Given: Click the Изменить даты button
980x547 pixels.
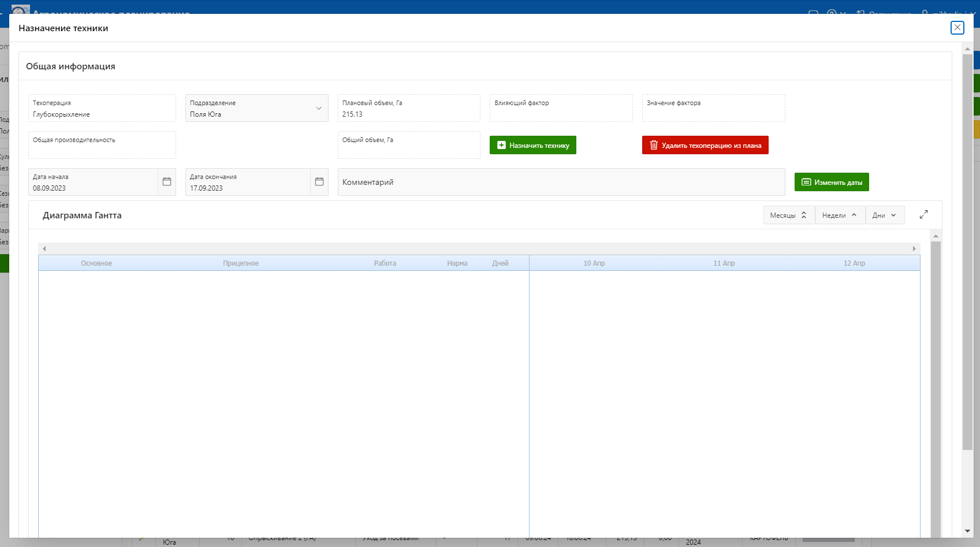Looking at the screenshot, I should coord(831,183).
